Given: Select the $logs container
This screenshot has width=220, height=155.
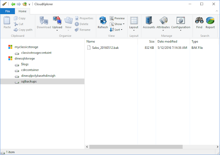Looking at the screenshot, I should click(x=25, y=64).
